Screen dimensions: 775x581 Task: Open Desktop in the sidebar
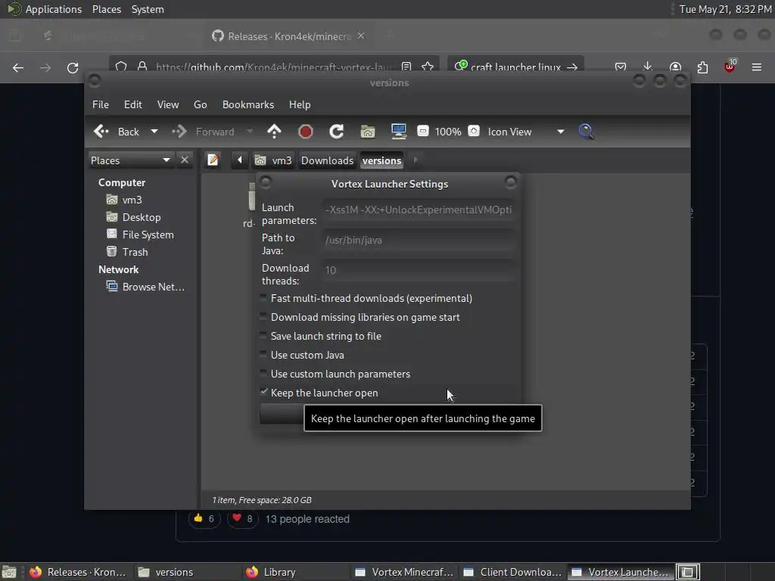click(133, 217)
